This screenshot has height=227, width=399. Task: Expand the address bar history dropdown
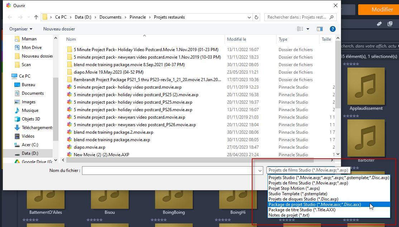(x=249, y=17)
